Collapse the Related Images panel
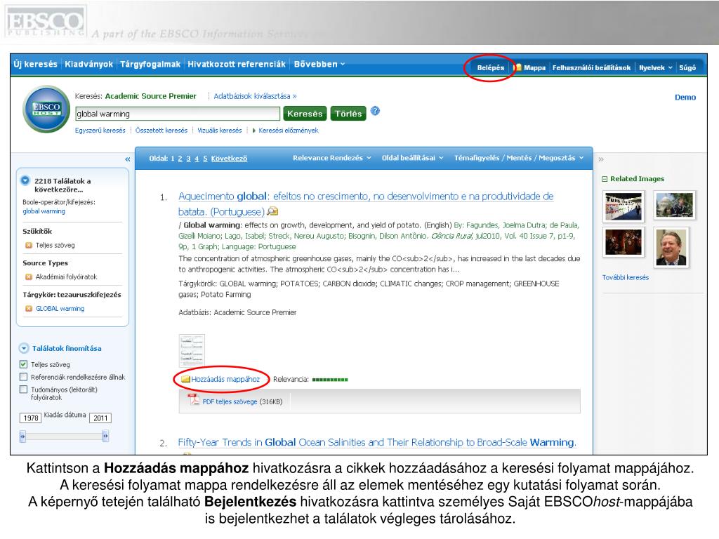 (605, 179)
